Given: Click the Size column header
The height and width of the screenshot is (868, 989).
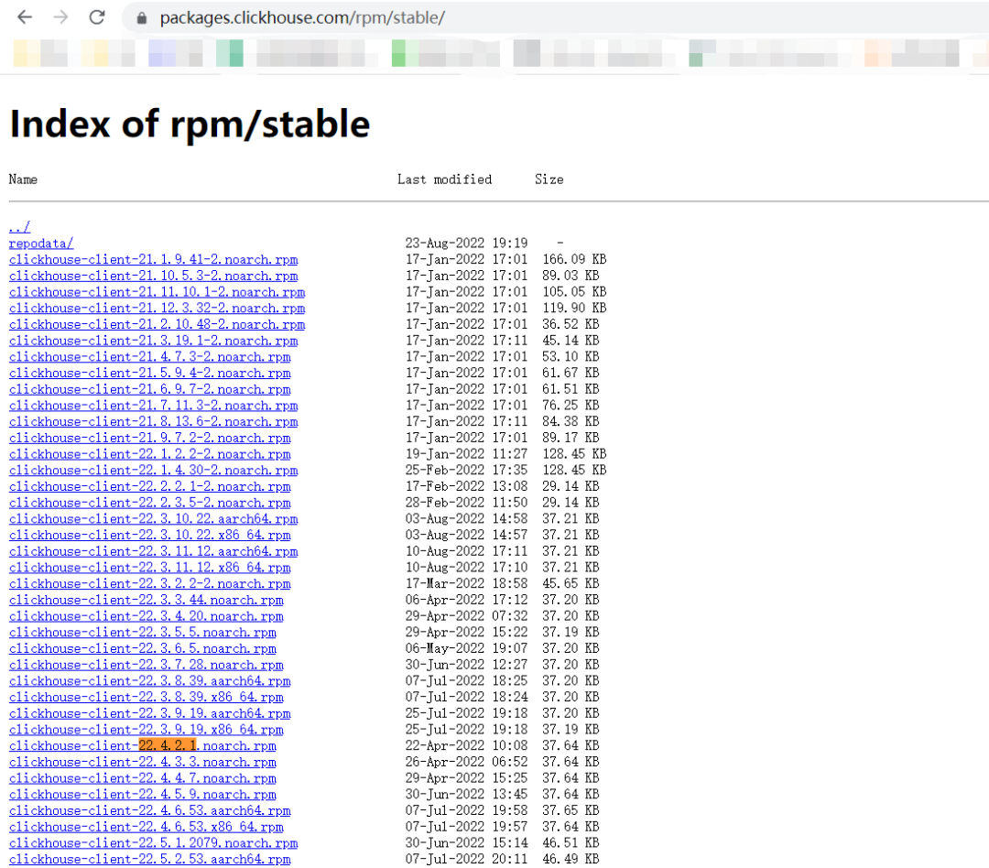Looking at the screenshot, I should (x=549, y=179).
